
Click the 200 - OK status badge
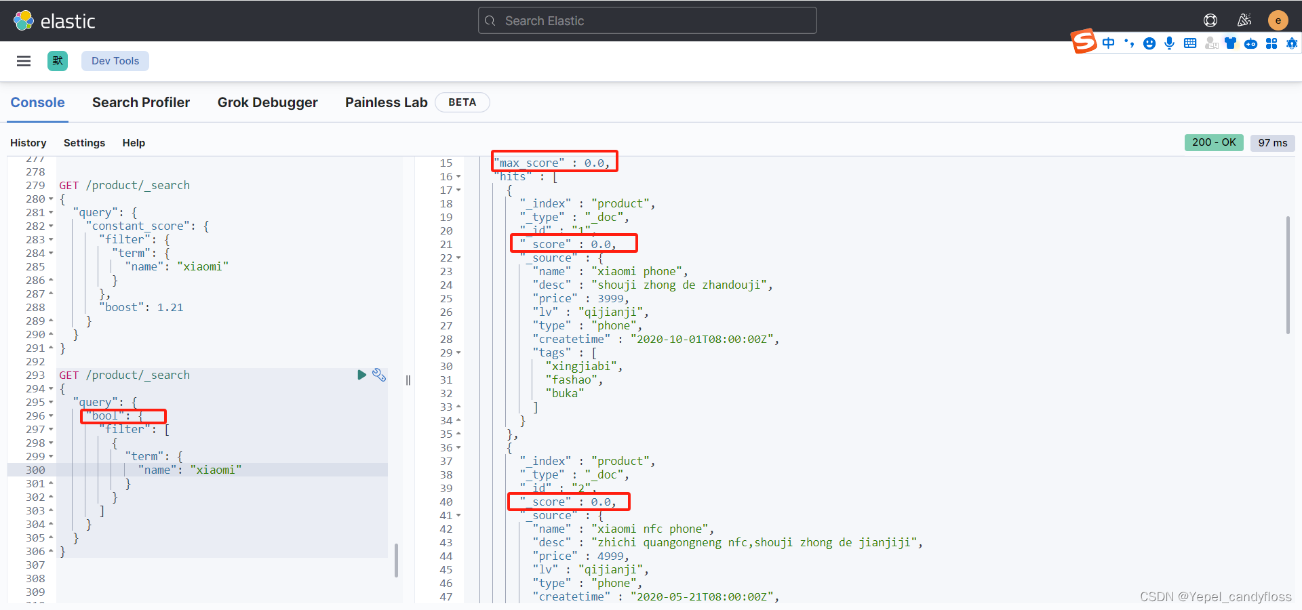1213,142
